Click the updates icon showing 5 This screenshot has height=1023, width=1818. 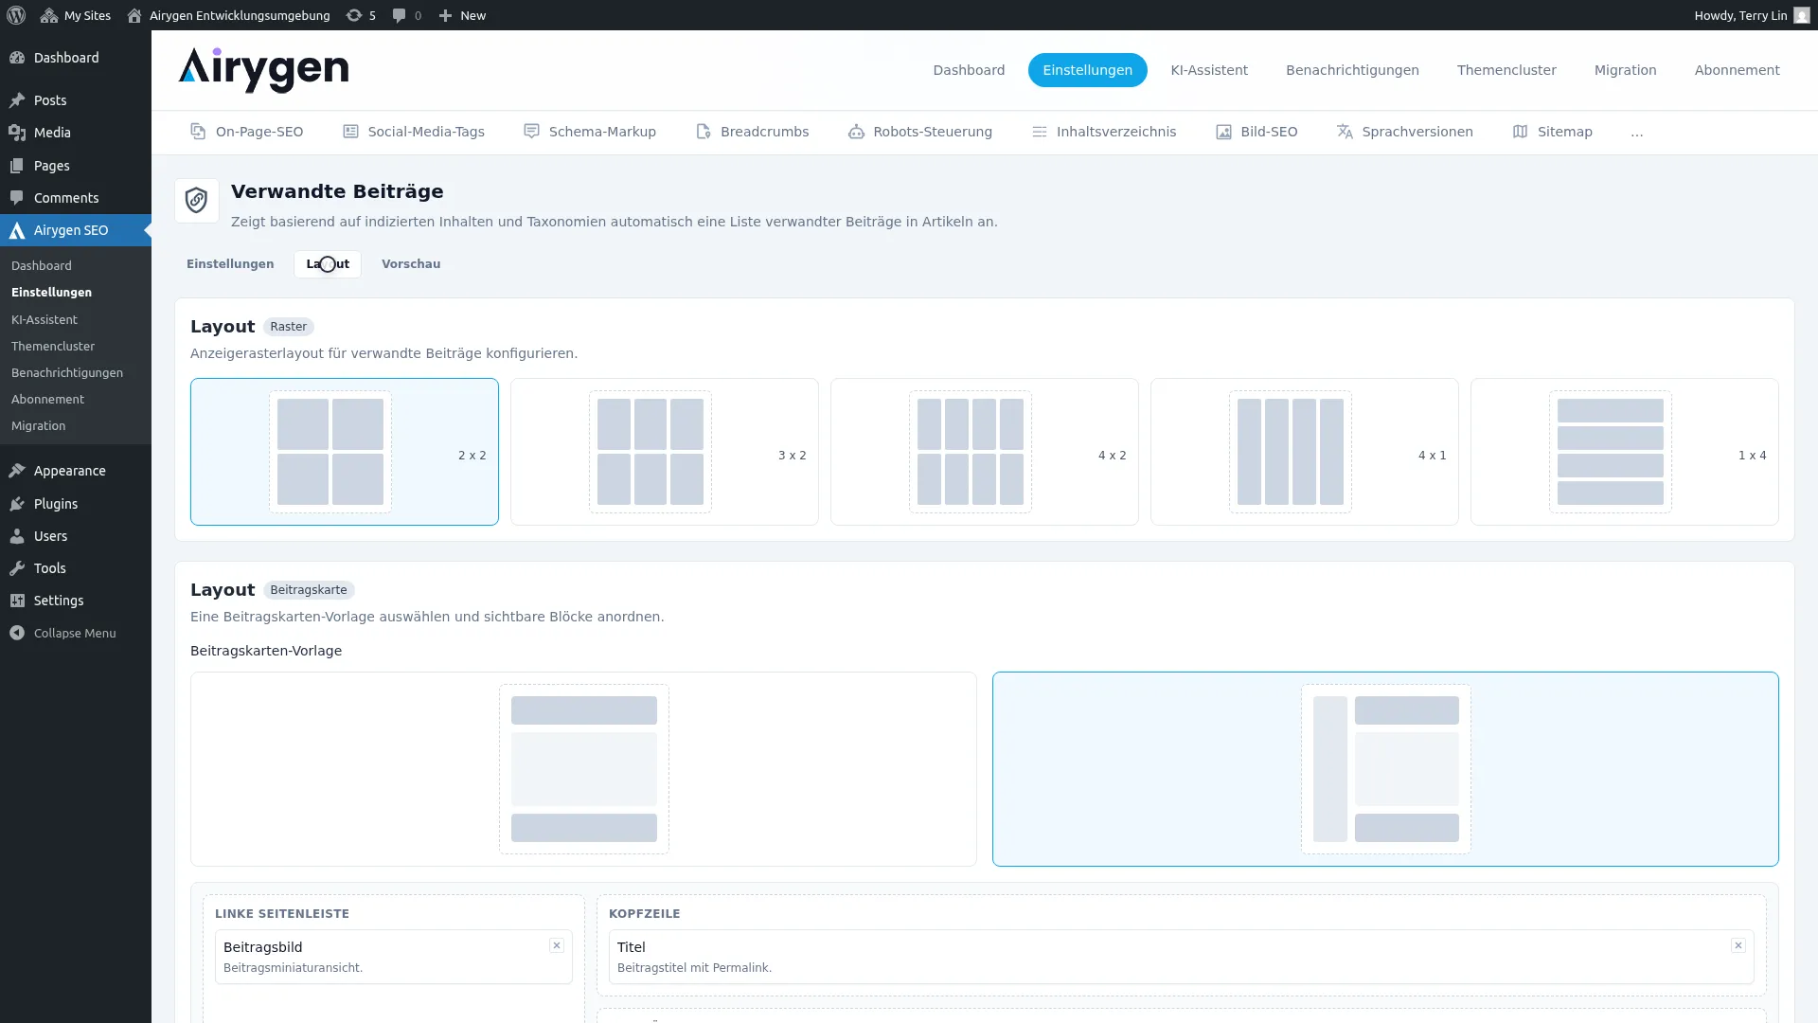[361, 15]
